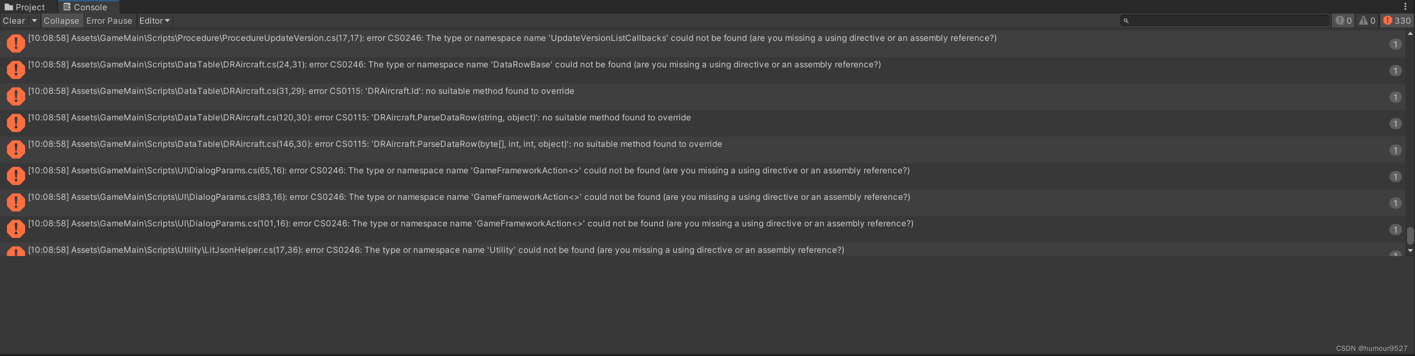1415x356 pixels.
Task: Switch to the Project tab
Action: pyautogui.click(x=25, y=7)
